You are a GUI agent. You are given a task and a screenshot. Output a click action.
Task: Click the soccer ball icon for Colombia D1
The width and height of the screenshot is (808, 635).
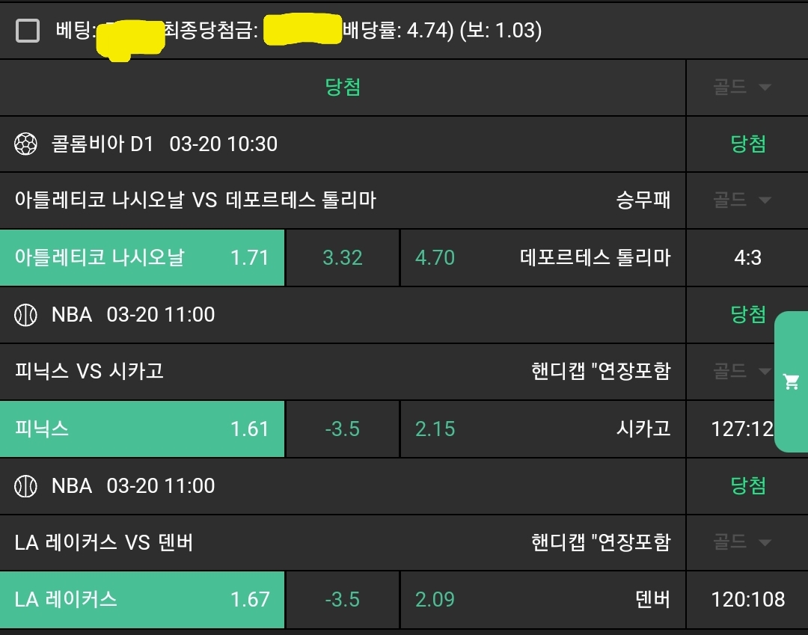(x=26, y=144)
